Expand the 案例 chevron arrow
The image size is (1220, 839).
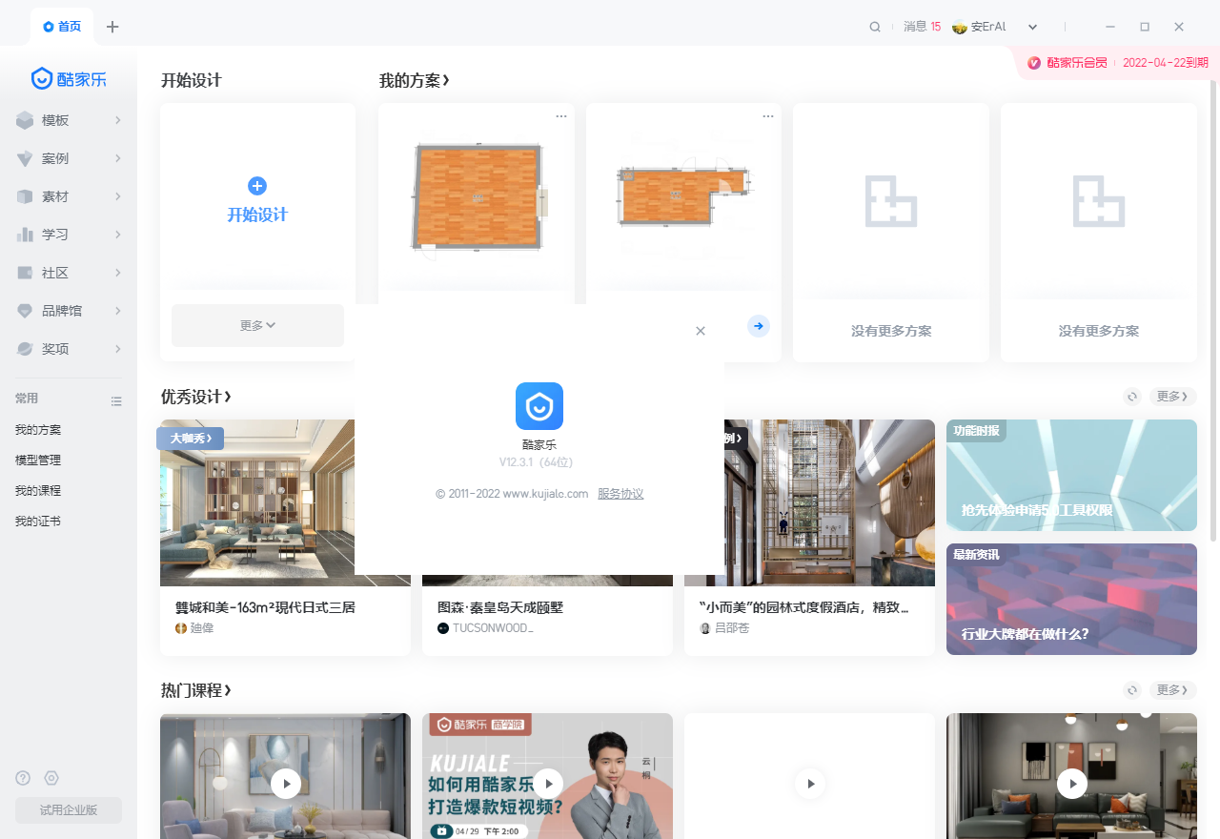click(x=117, y=158)
